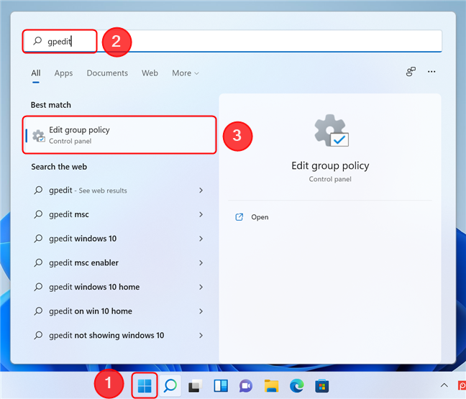The height and width of the screenshot is (399, 466).
Task: Click Edit group policy title in preview pane
Action: (x=330, y=166)
